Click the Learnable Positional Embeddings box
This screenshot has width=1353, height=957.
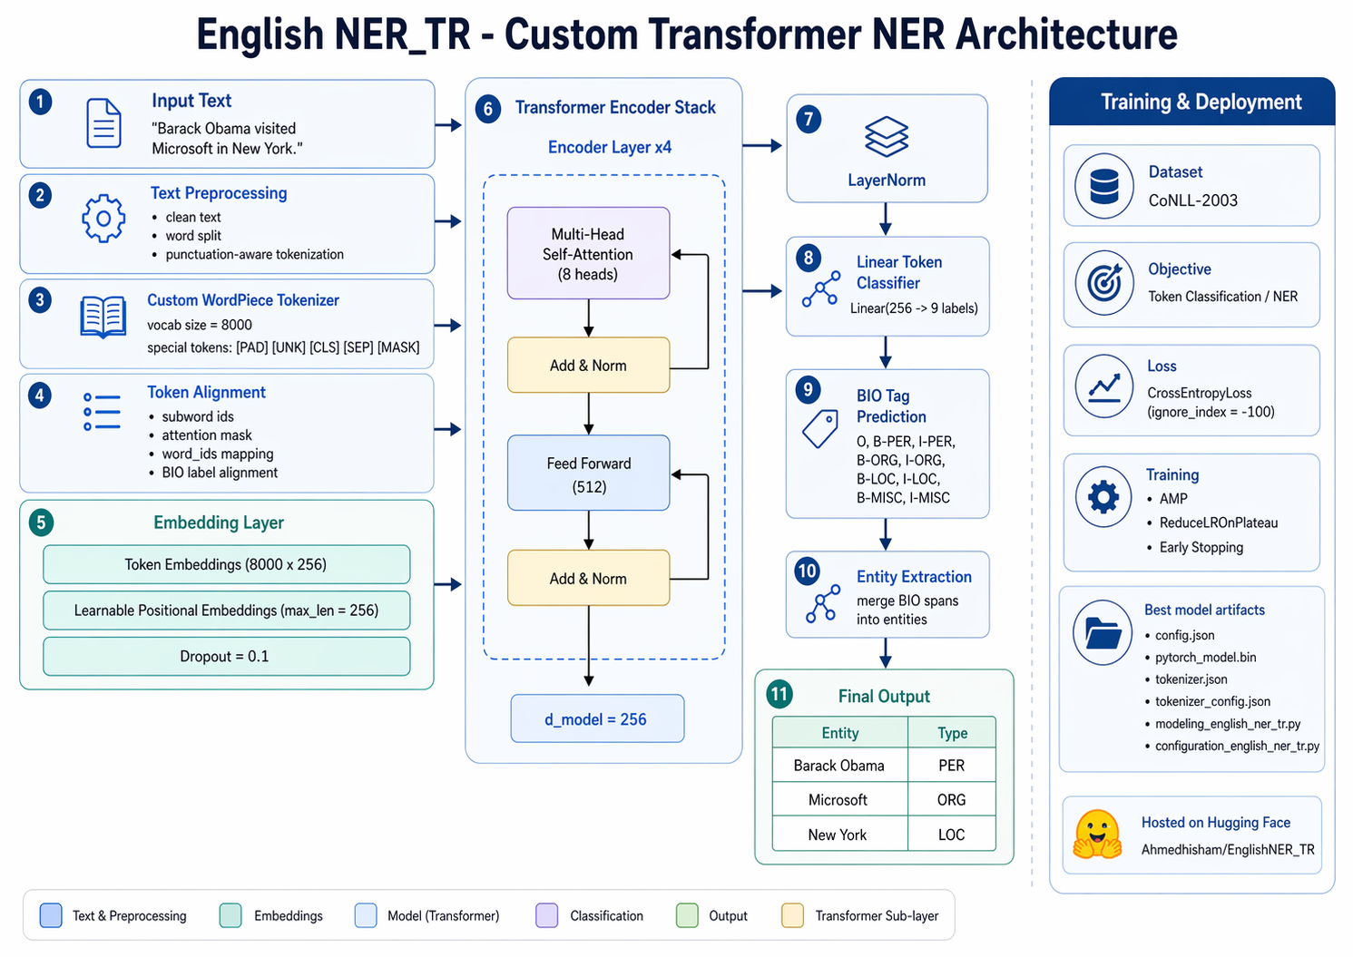pyautogui.click(x=226, y=610)
